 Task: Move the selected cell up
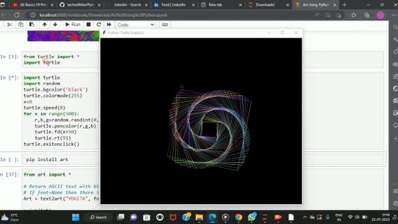(x=44, y=25)
